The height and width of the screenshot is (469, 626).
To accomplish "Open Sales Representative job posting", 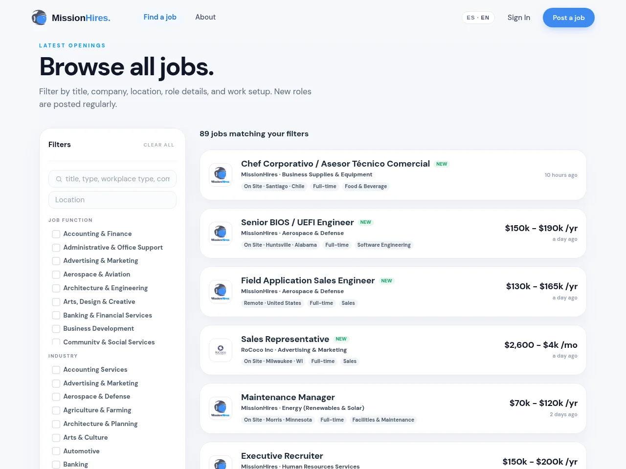I will (x=285, y=339).
